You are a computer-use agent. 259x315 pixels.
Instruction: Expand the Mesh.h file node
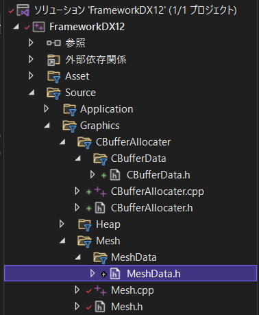pyautogui.click(x=77, y=306)
